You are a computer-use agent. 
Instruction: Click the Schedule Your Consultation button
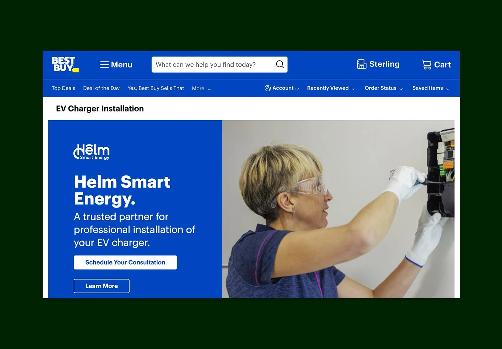click(125, 262)
